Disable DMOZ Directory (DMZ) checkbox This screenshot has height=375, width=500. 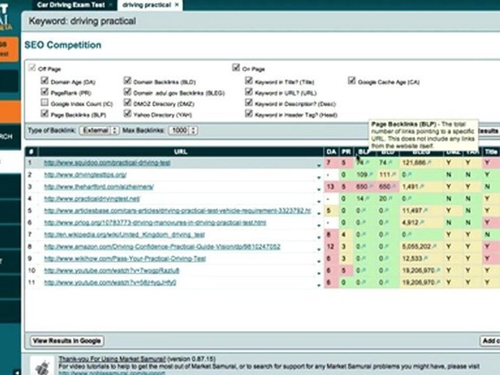pos(128,103)
